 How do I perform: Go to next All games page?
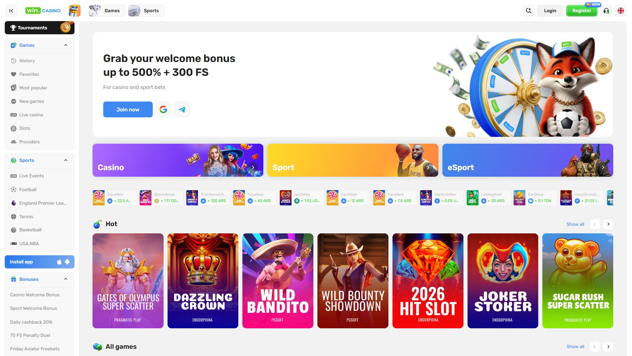click(608, 347)
